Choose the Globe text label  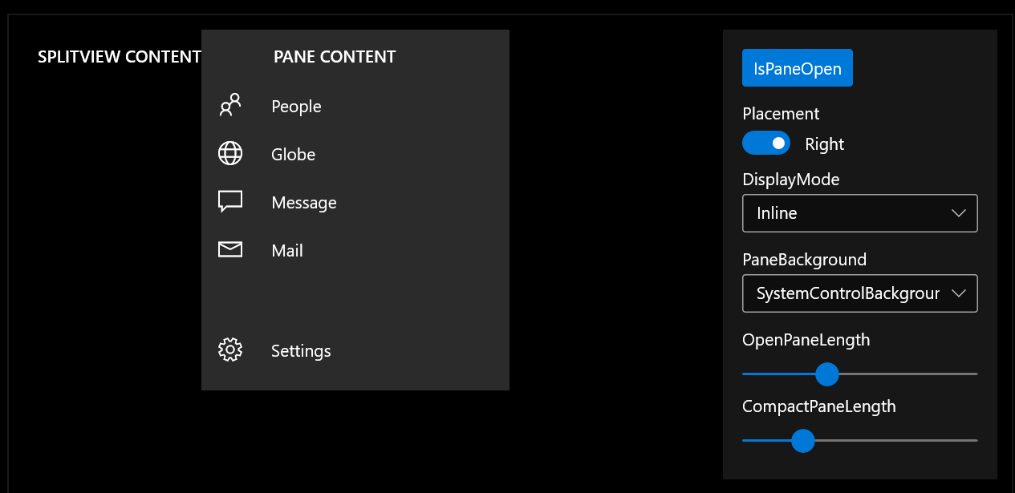coord(294,155)
